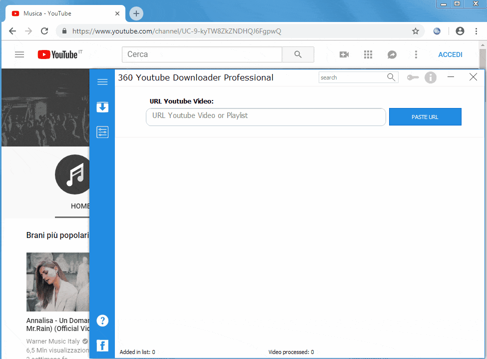Click the 'Video processed: 0' status text
Viewport: 487px width, 359px height.
coord(291,352)
